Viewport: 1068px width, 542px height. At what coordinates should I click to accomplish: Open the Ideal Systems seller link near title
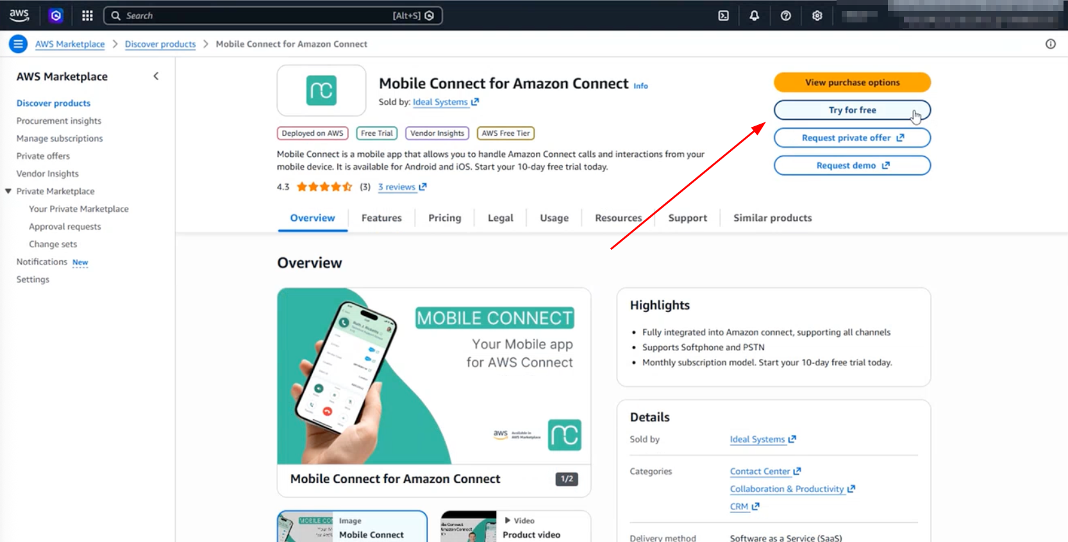coord(446,102)
